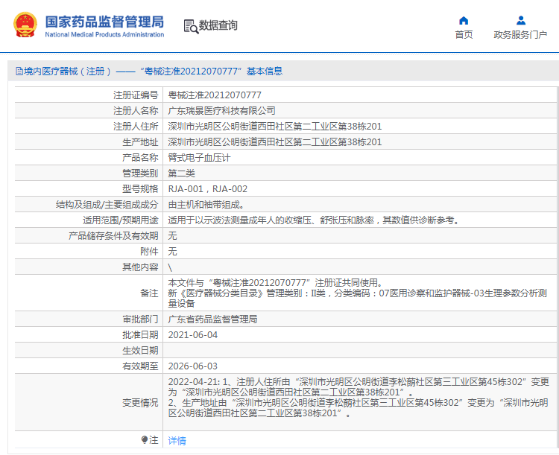Click the 附件 row label
This screenshot has width=559, height=455.
149,252
